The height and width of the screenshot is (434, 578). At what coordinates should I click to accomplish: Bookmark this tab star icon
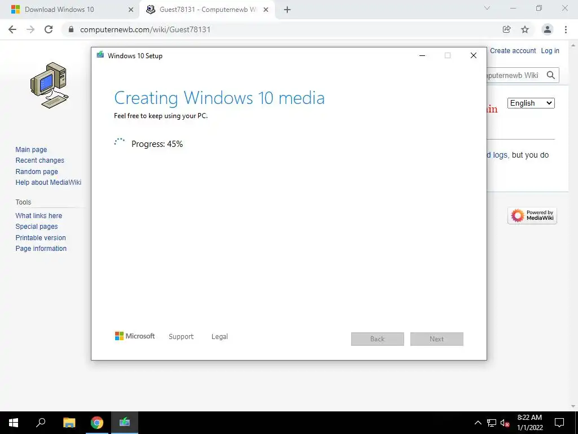tap(525, 29)
